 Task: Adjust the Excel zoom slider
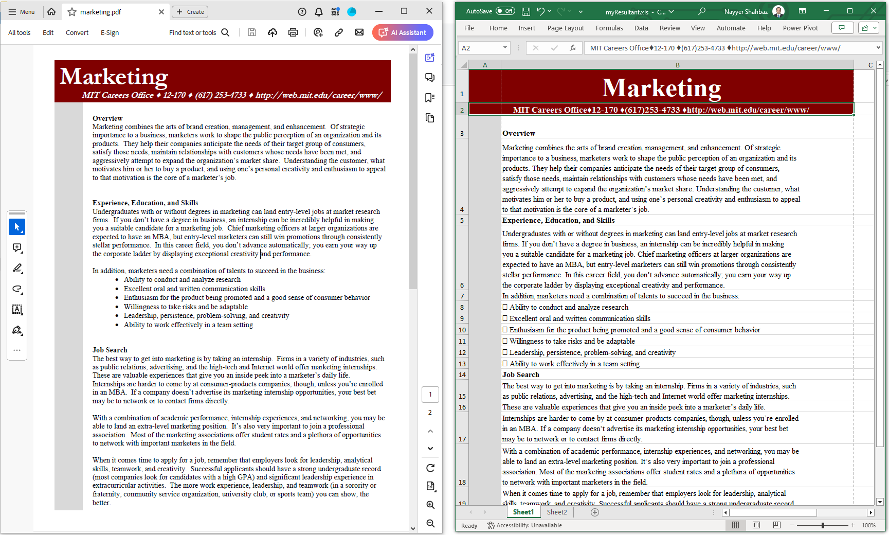click(823, 525)
